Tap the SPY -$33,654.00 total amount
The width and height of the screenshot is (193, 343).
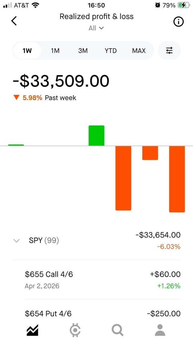158,235
